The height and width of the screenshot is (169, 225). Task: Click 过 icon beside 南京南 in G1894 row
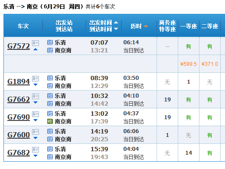(50, 86)
